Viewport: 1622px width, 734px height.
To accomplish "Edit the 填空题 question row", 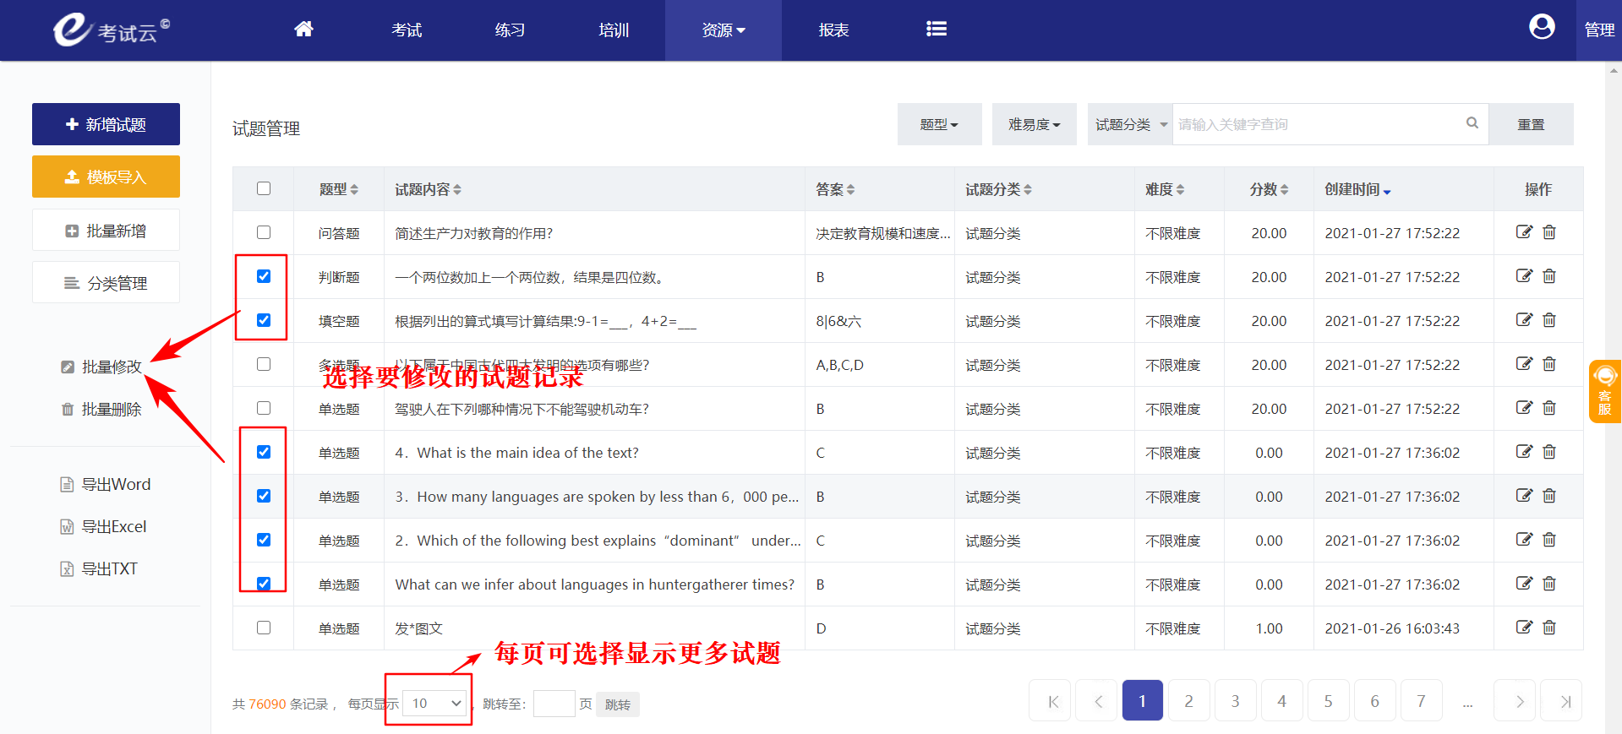I will (1524, 320).
